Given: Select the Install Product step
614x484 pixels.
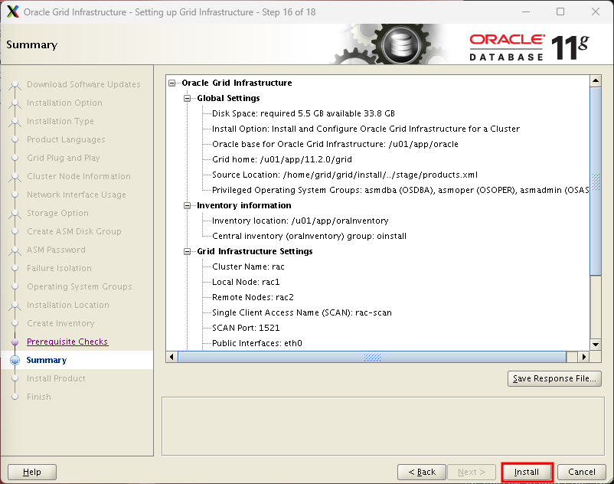Looking at the screenshot, I should click(56, 378).
